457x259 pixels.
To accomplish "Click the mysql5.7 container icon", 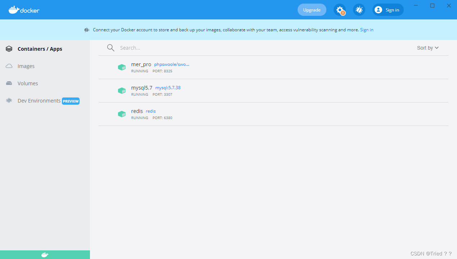I will click(x=122, y=91).
